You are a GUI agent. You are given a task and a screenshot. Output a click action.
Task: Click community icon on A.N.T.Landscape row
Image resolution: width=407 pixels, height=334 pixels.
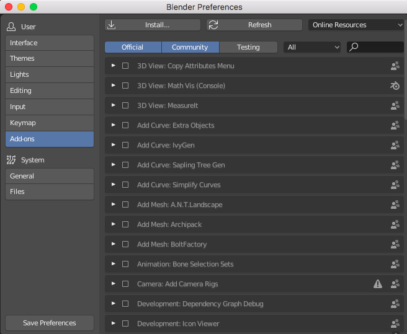point(395,204)
